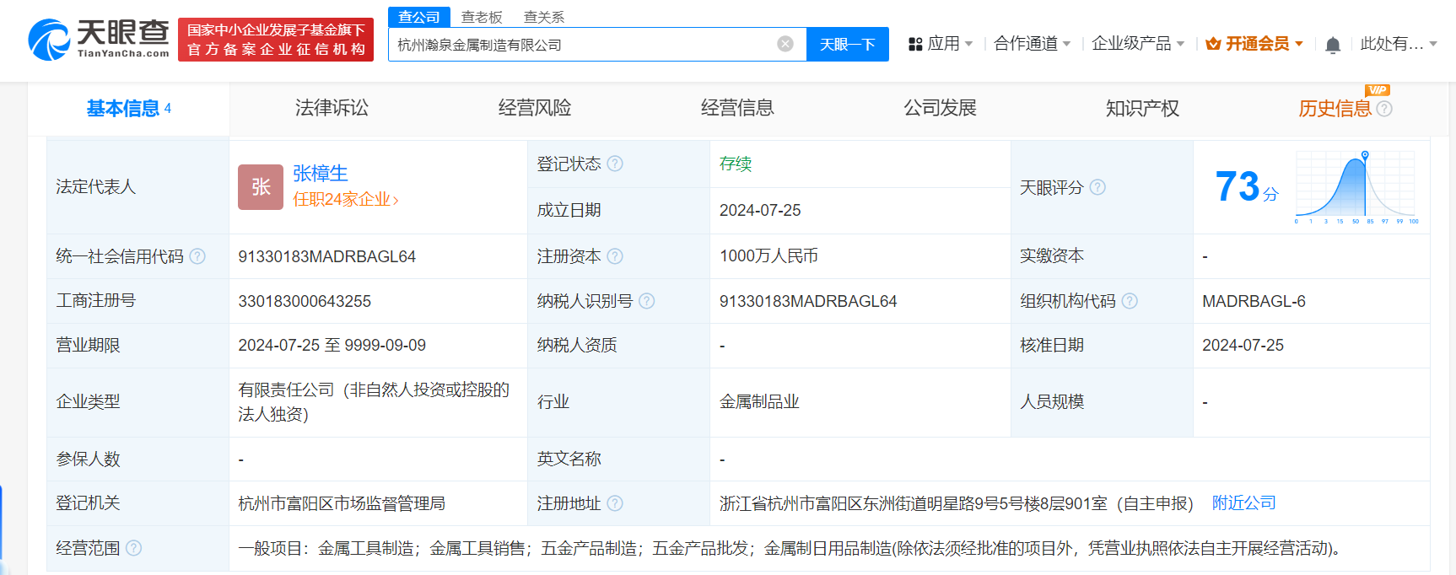Open the 企业级产品 dropdown
The image size is (1456, 575).
click(x=1137, y=44)
